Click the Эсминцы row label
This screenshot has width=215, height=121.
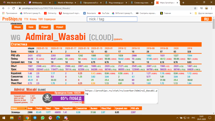tap(16, 112)
